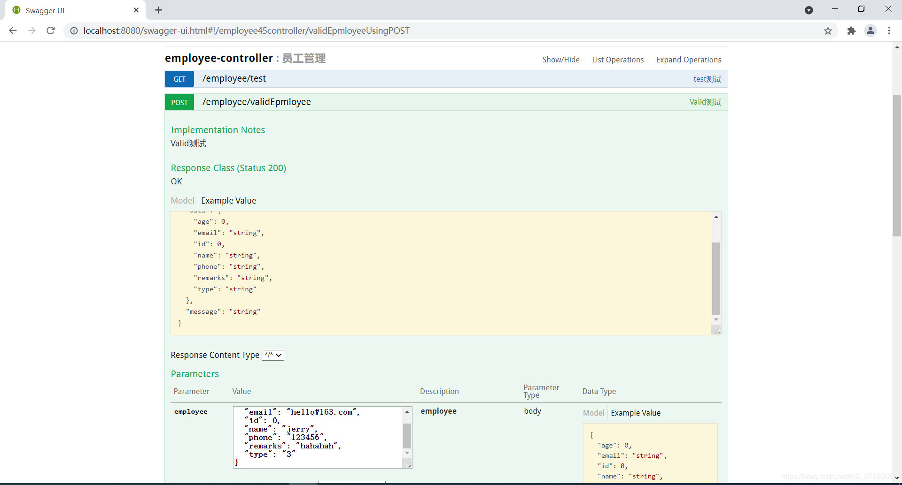The height and width of the screenshot is (485, 902).
Task: Click the dark circular extension icon in the toolbar
Action: tap(809, 10)
